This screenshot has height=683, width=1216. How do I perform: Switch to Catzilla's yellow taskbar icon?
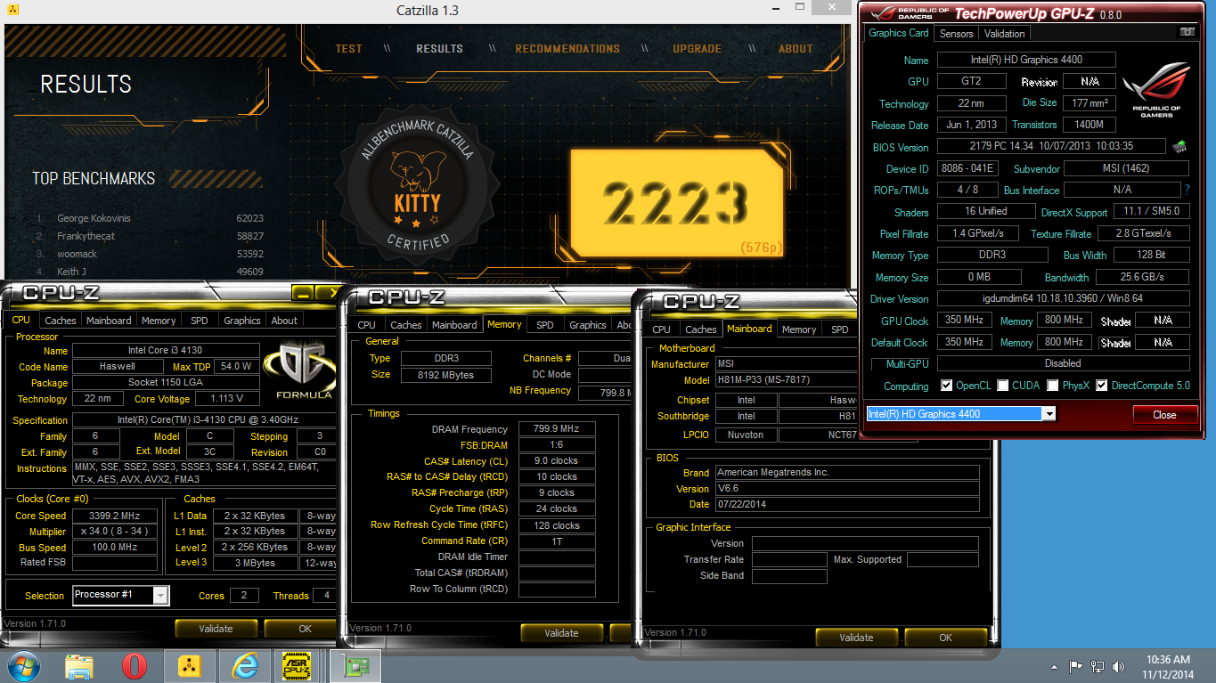190,666
